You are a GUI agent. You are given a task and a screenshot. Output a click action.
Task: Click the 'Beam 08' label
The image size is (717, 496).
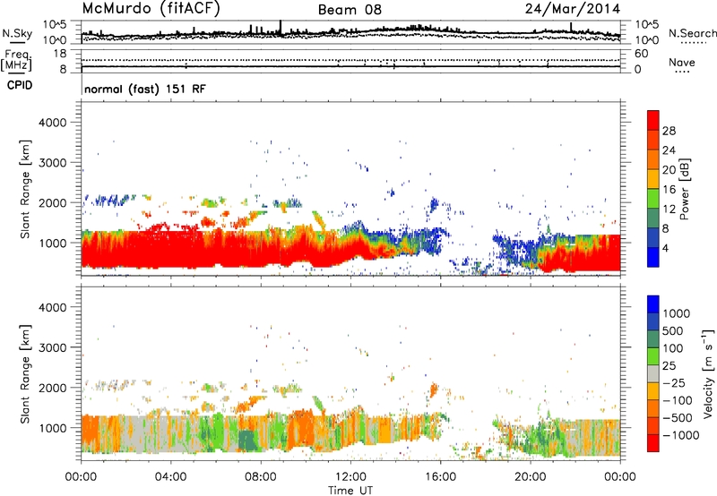pyautogui.click(x=350, y=10)
